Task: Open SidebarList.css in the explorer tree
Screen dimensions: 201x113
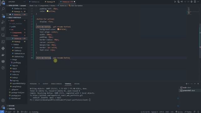Action: (x=19, y=53)
